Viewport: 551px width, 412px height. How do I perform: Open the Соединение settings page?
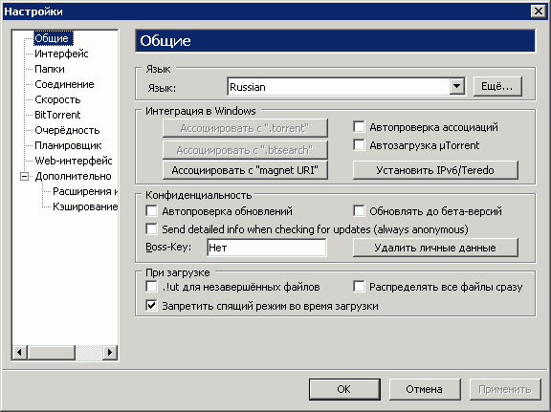coord(64,84)
